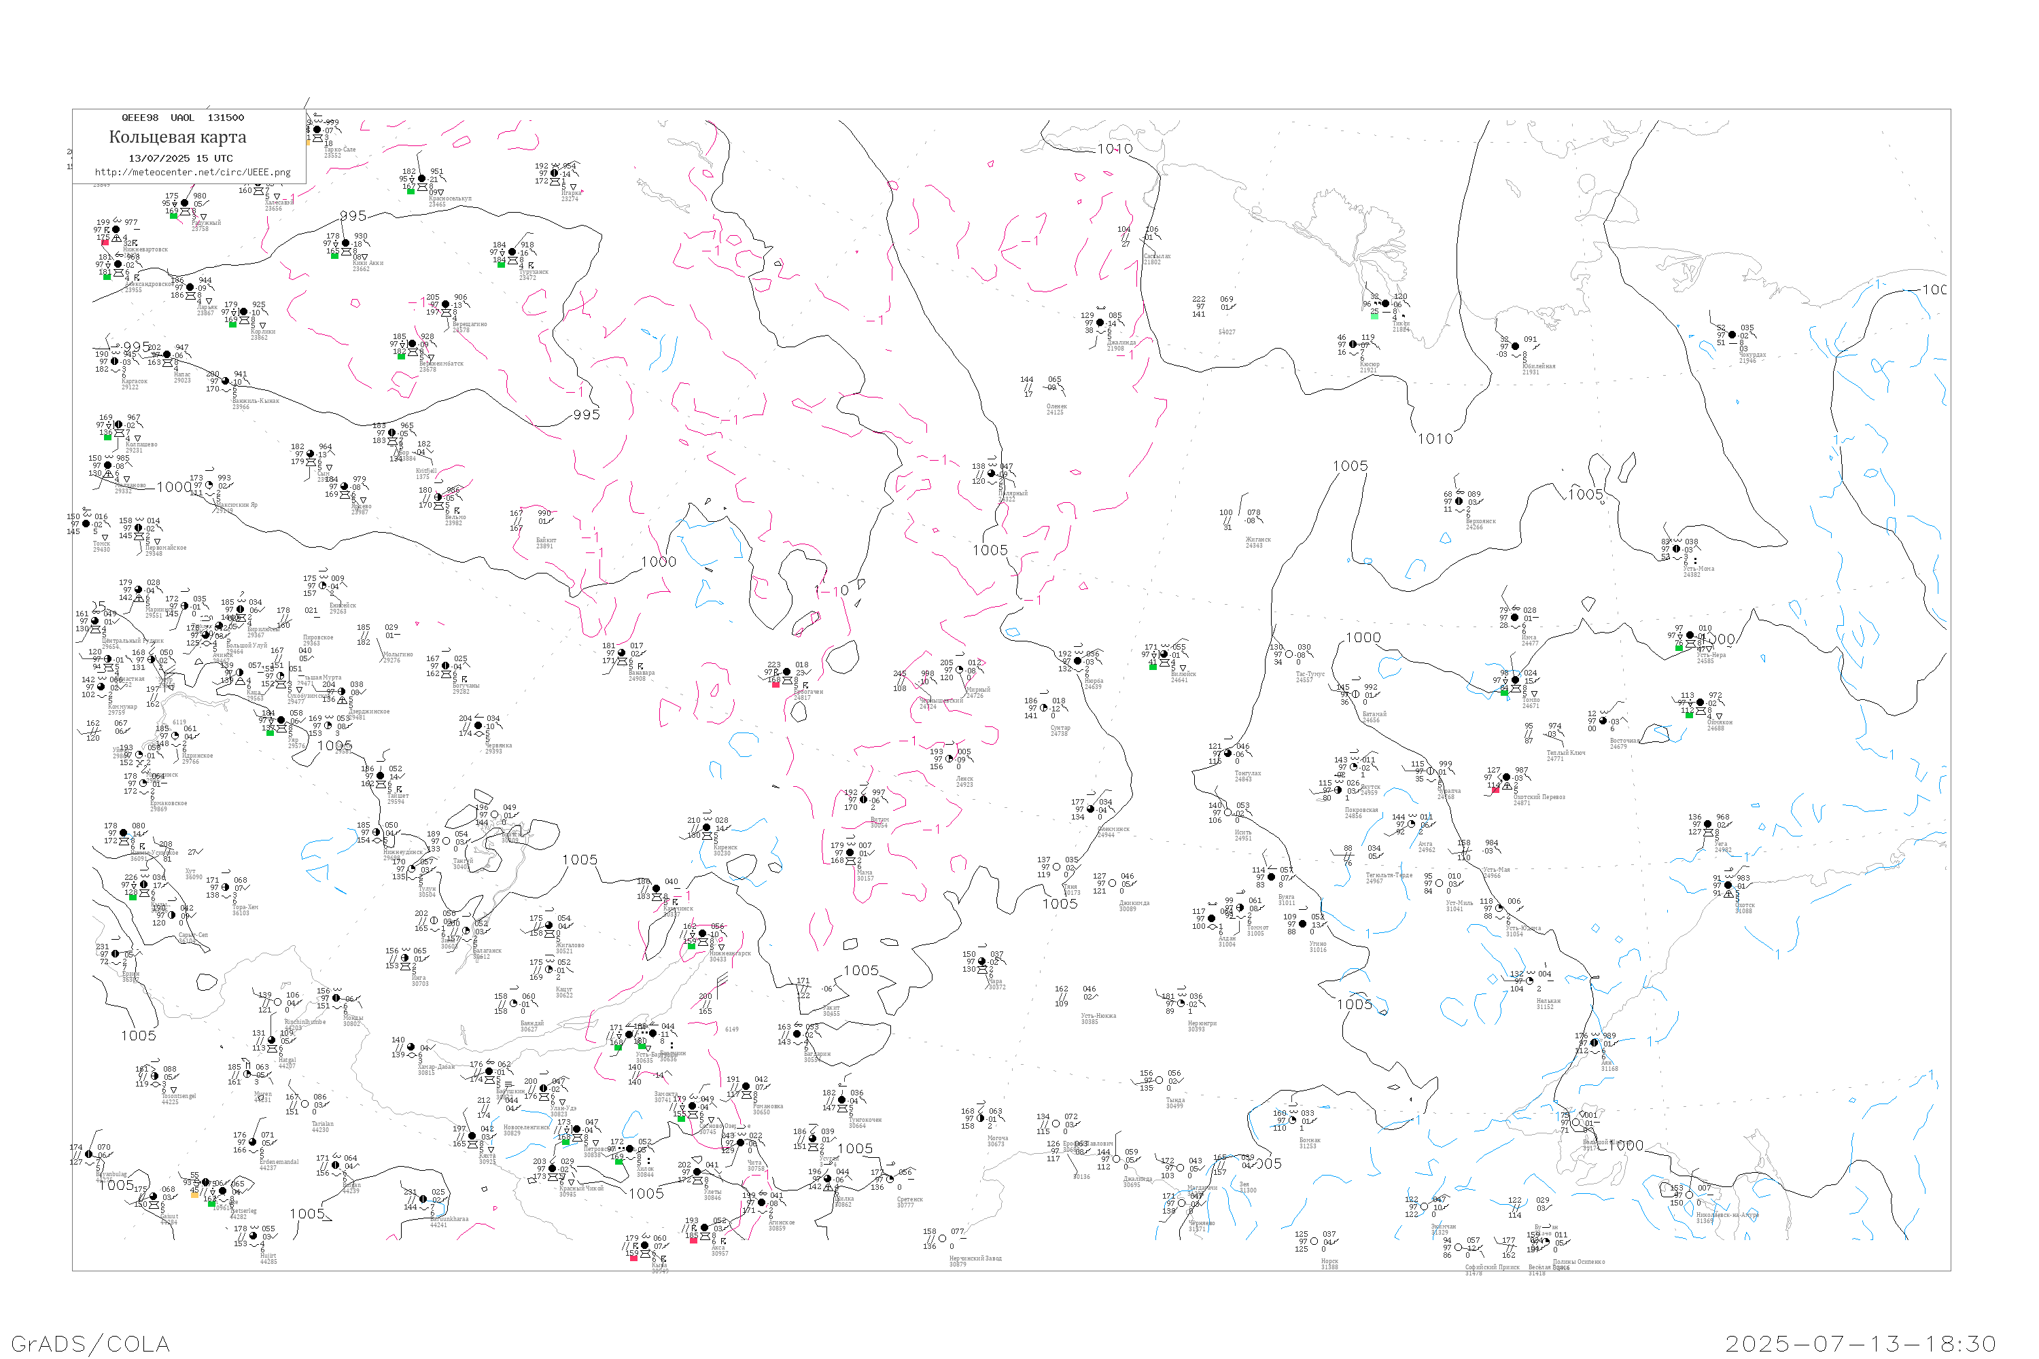Click the Чокурдах station filled circle
This screenshot has width=2039, height=1359.
click(1732, 334)
